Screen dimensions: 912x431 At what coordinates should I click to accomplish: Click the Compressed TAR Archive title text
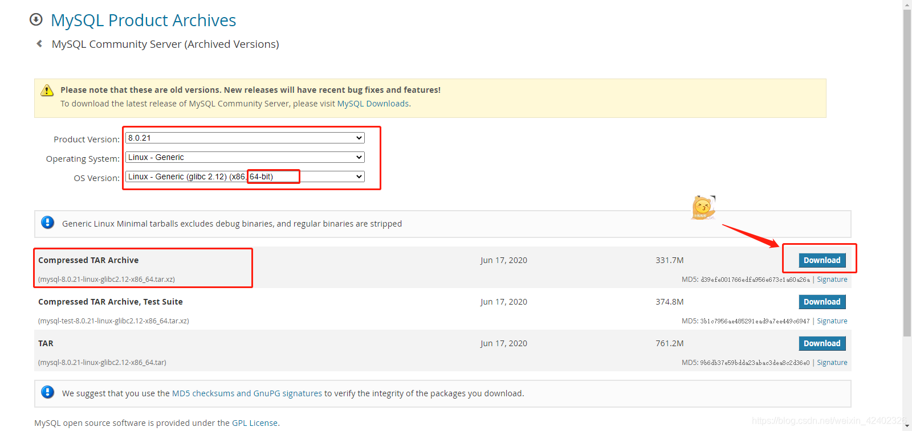point(88,260)
